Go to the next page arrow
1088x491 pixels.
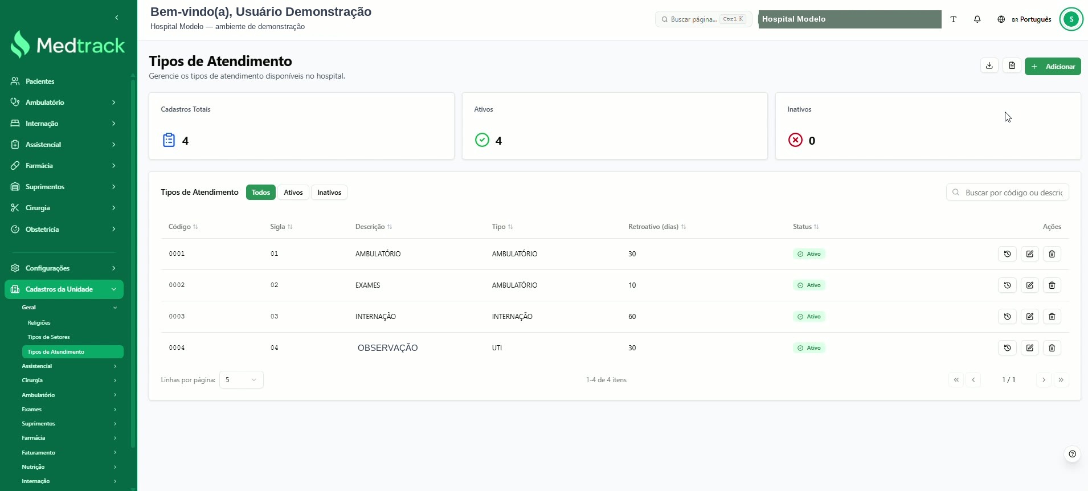pos(1044,380)
